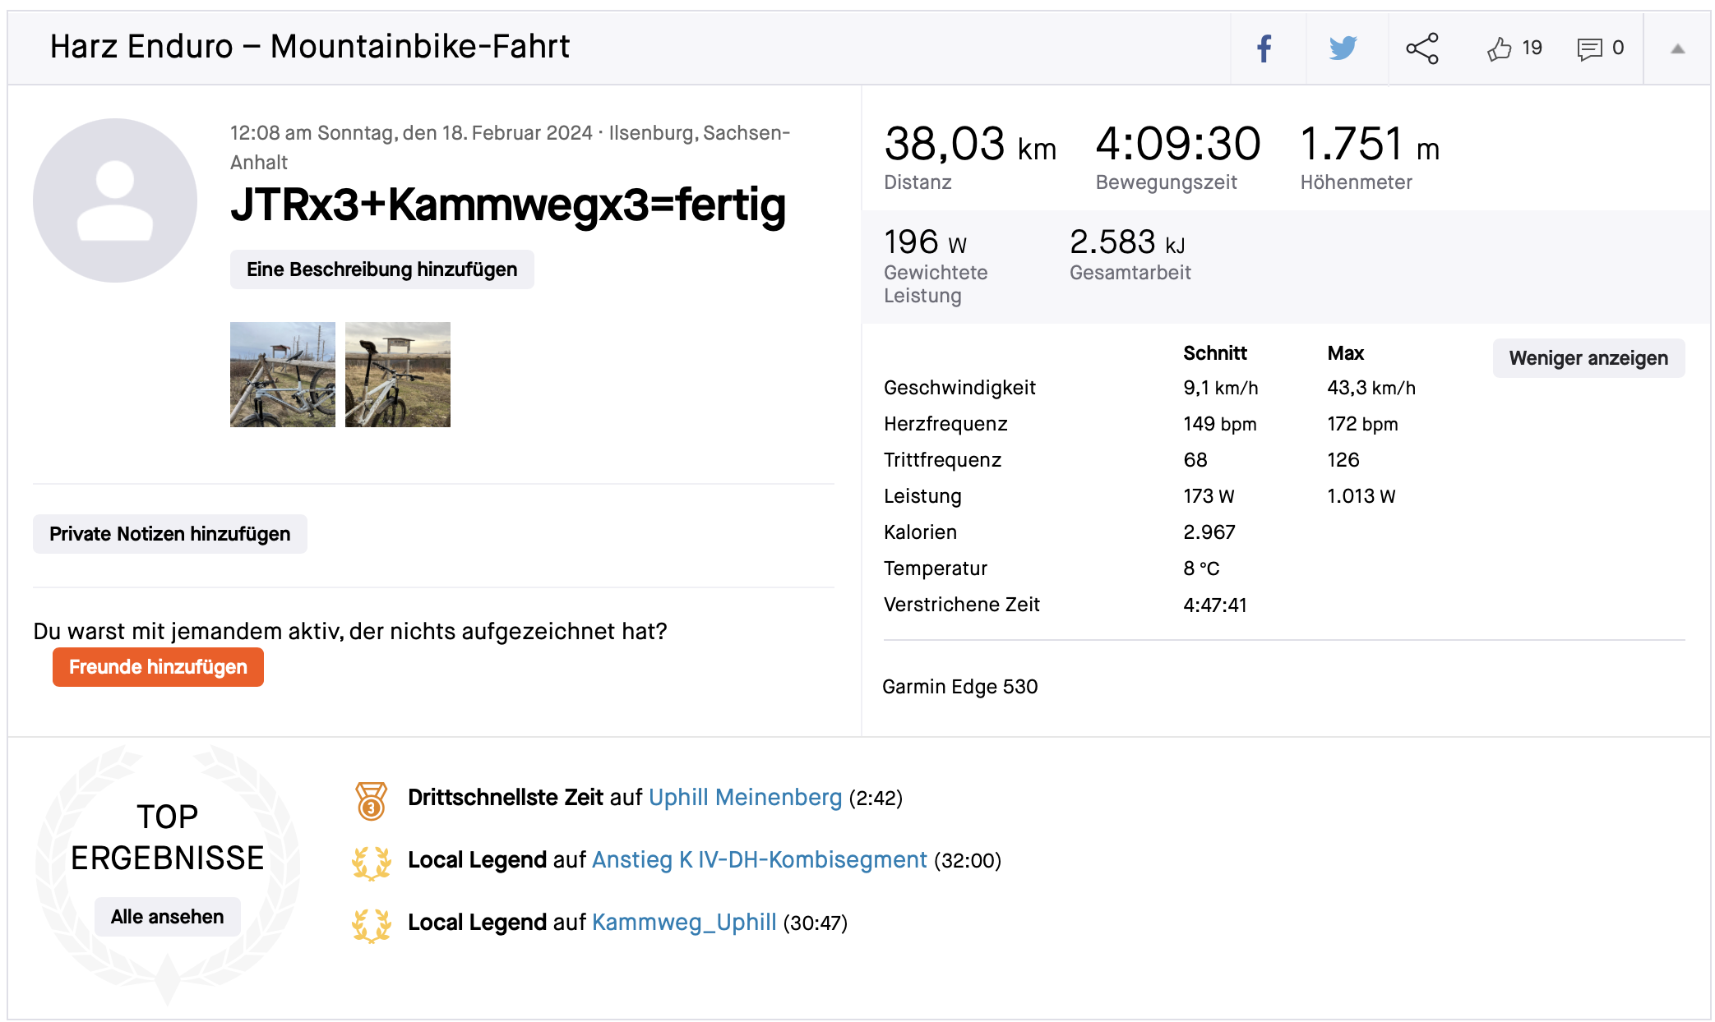
Task: Collapse stats with Weniger anzeigen
Action: 1588,358
